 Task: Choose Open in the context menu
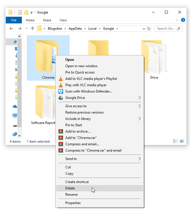coord(100,60)
